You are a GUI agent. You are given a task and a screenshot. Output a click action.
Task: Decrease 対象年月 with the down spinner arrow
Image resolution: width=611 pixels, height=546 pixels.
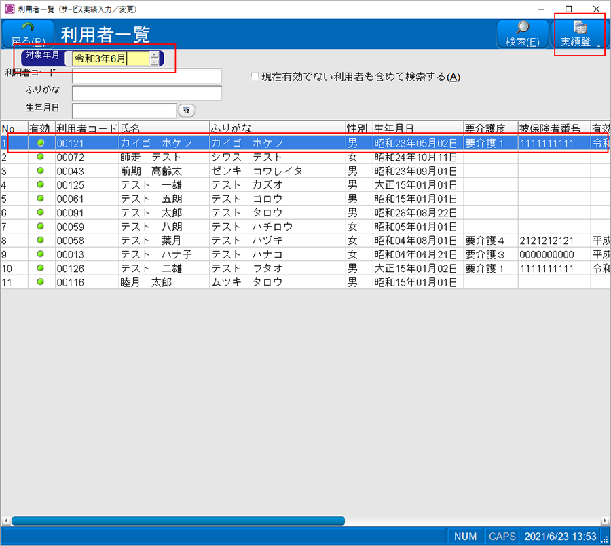(154, 62)
